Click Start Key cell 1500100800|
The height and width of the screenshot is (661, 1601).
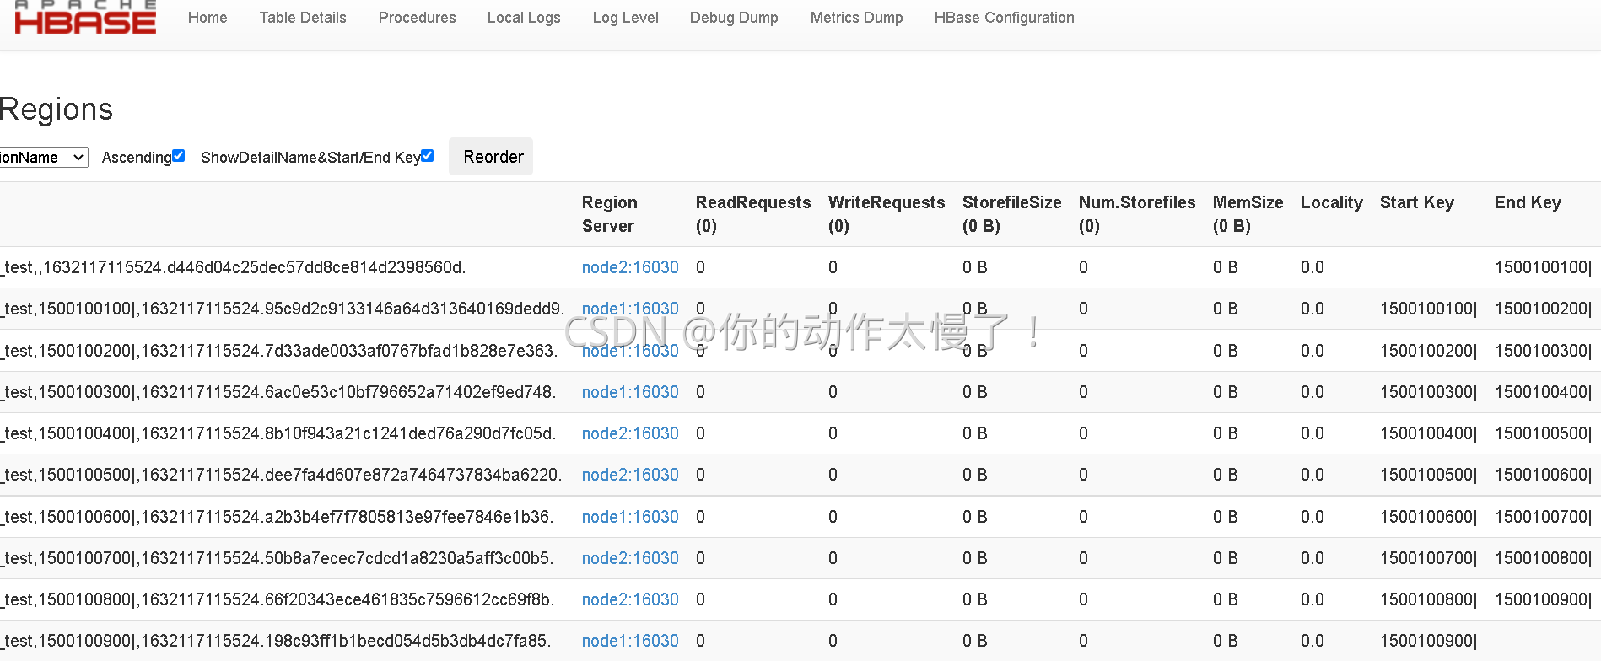tap(1428, 599)
